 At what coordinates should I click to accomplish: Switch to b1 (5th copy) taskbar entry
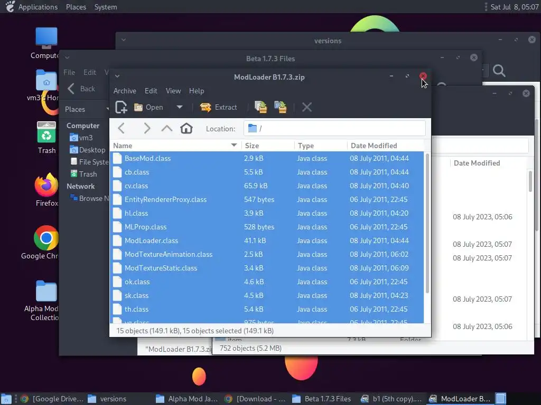point(391,399)
